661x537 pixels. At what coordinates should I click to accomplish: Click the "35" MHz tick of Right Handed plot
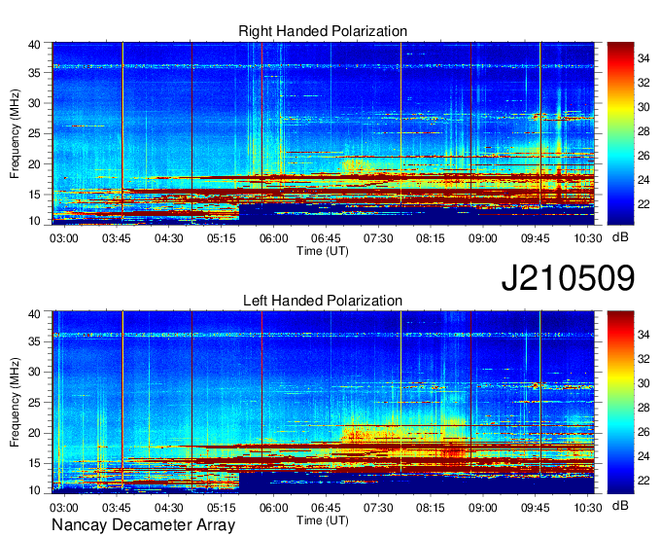(x=34, y=73)
